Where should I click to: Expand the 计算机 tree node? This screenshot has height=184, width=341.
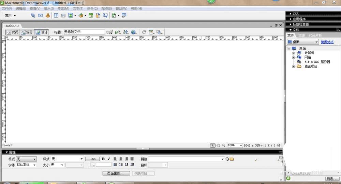coord(293,53)
